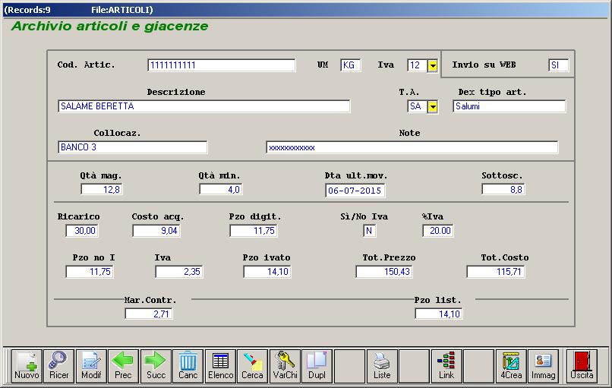Open VarChi keys icon
Viewport: 612px width, 388px height.
pyautogui.click(x=285, y=366)
